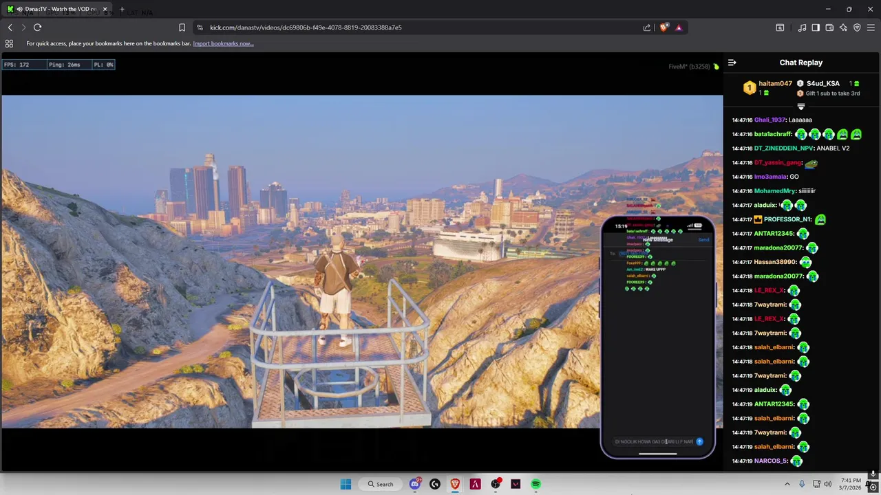The height and width of the screenshot is (495, 881).
Task: Open a new browser tab
Action: [122, 10]
